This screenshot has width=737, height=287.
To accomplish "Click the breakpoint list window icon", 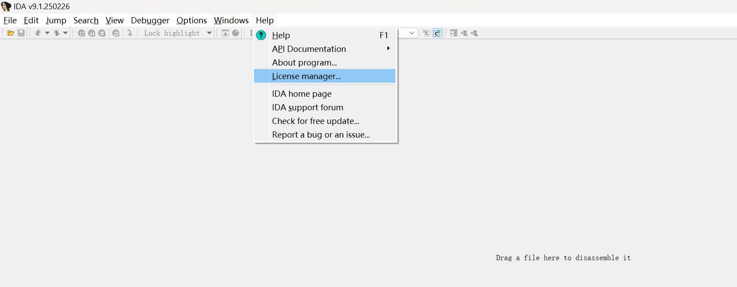I will coord(454,33).
